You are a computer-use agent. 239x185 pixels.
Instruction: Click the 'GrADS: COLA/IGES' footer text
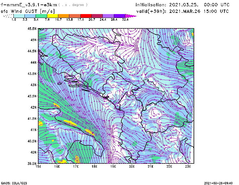coord(14,183)
